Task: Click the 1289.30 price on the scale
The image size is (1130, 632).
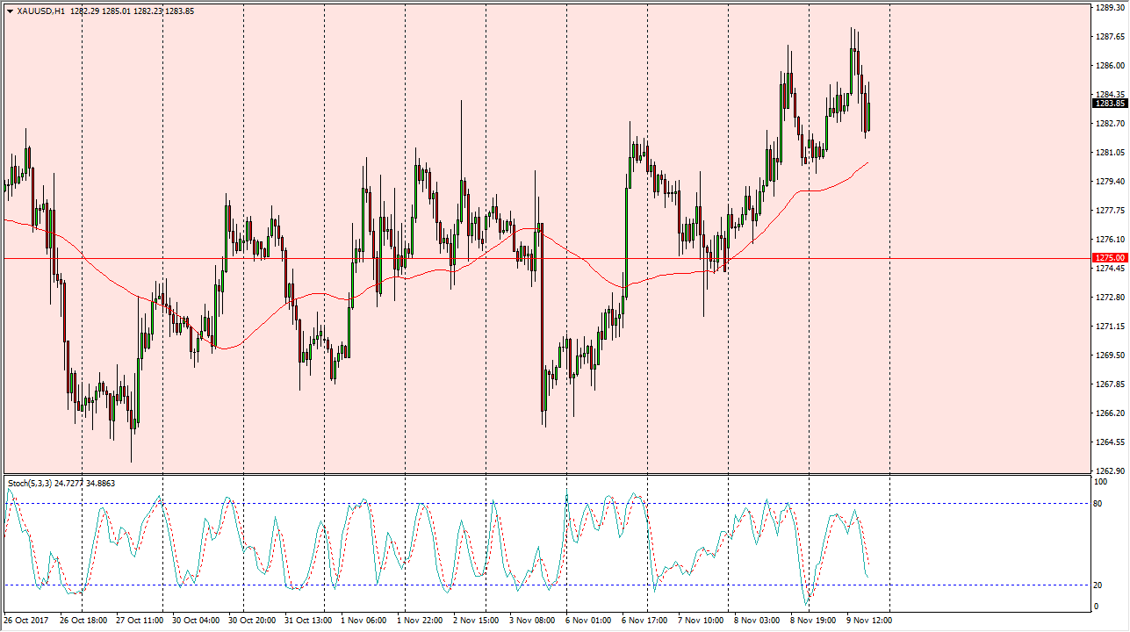Action: (1110, 8)
